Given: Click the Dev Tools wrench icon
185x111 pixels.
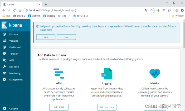Looking at the screenshot, I should (4, 66).
